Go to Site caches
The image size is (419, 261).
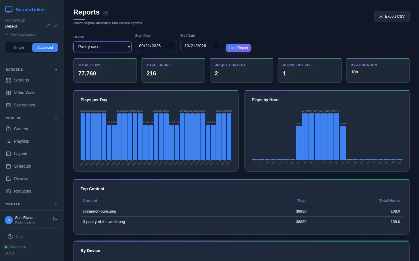coord(32,105)
